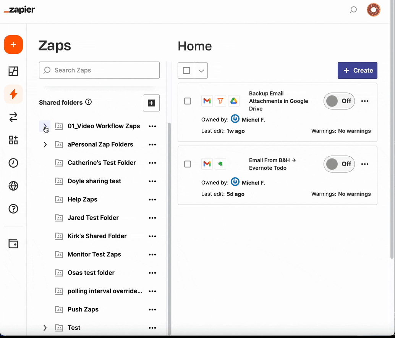395x338 pixels.
Task: Open options for Help Zaps folder
Action: [x=152, y=199]
